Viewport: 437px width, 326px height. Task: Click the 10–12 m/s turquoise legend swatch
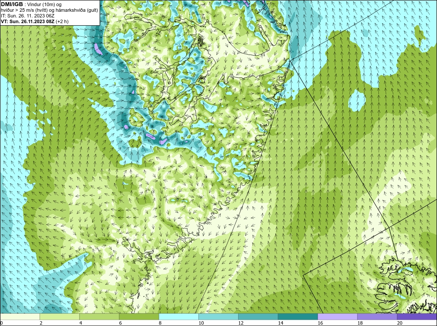click(x=218, y=317)
